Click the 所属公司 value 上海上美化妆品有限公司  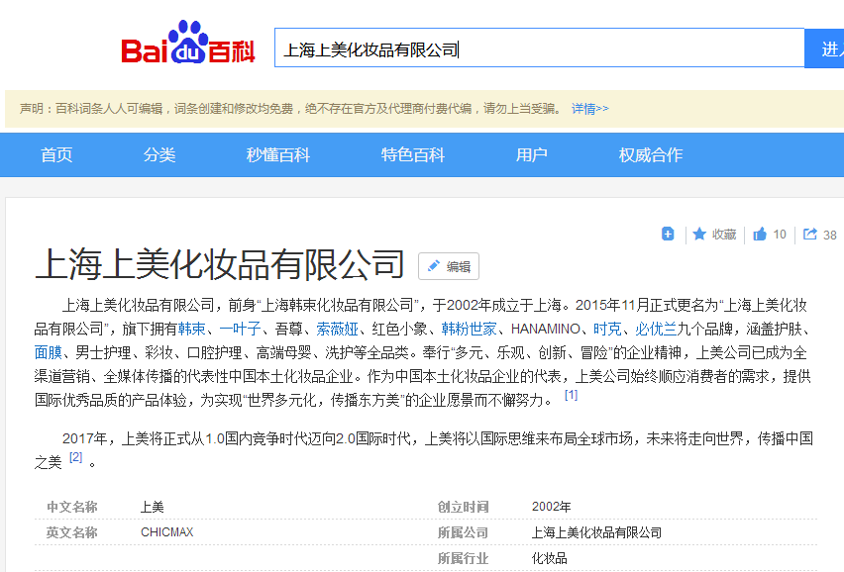pyautogui.click(x=596, y=532)
